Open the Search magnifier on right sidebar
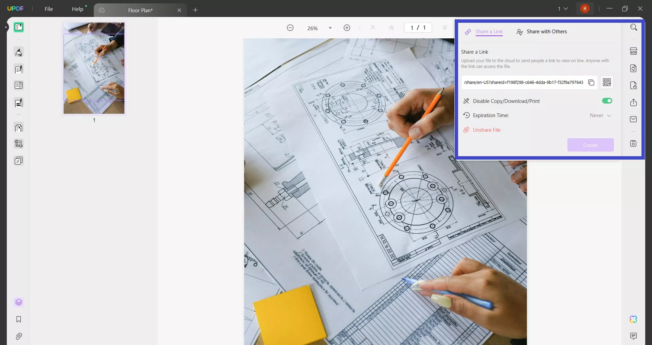Image resolution: width=652 pixels, height=345 pixels. pyautogui.click(x=634, y=27)
